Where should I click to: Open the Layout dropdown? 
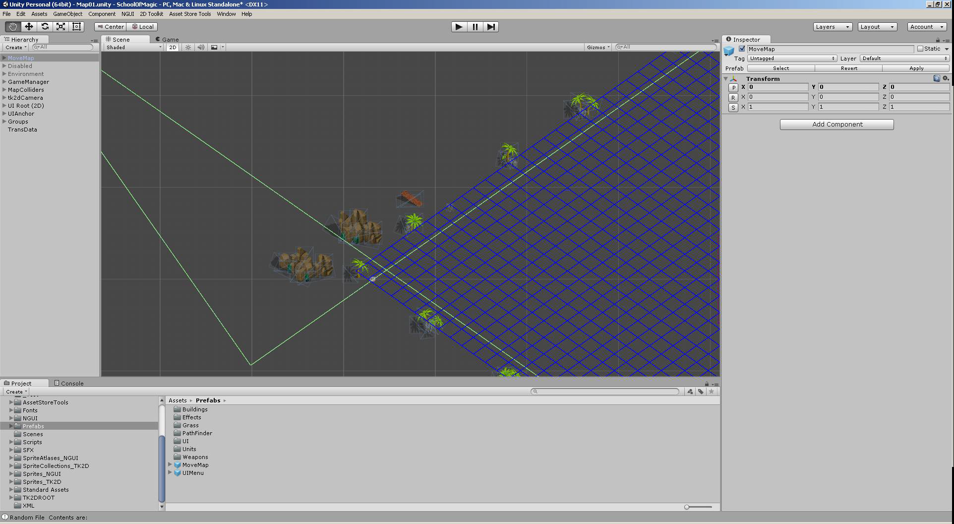point(877,27)
